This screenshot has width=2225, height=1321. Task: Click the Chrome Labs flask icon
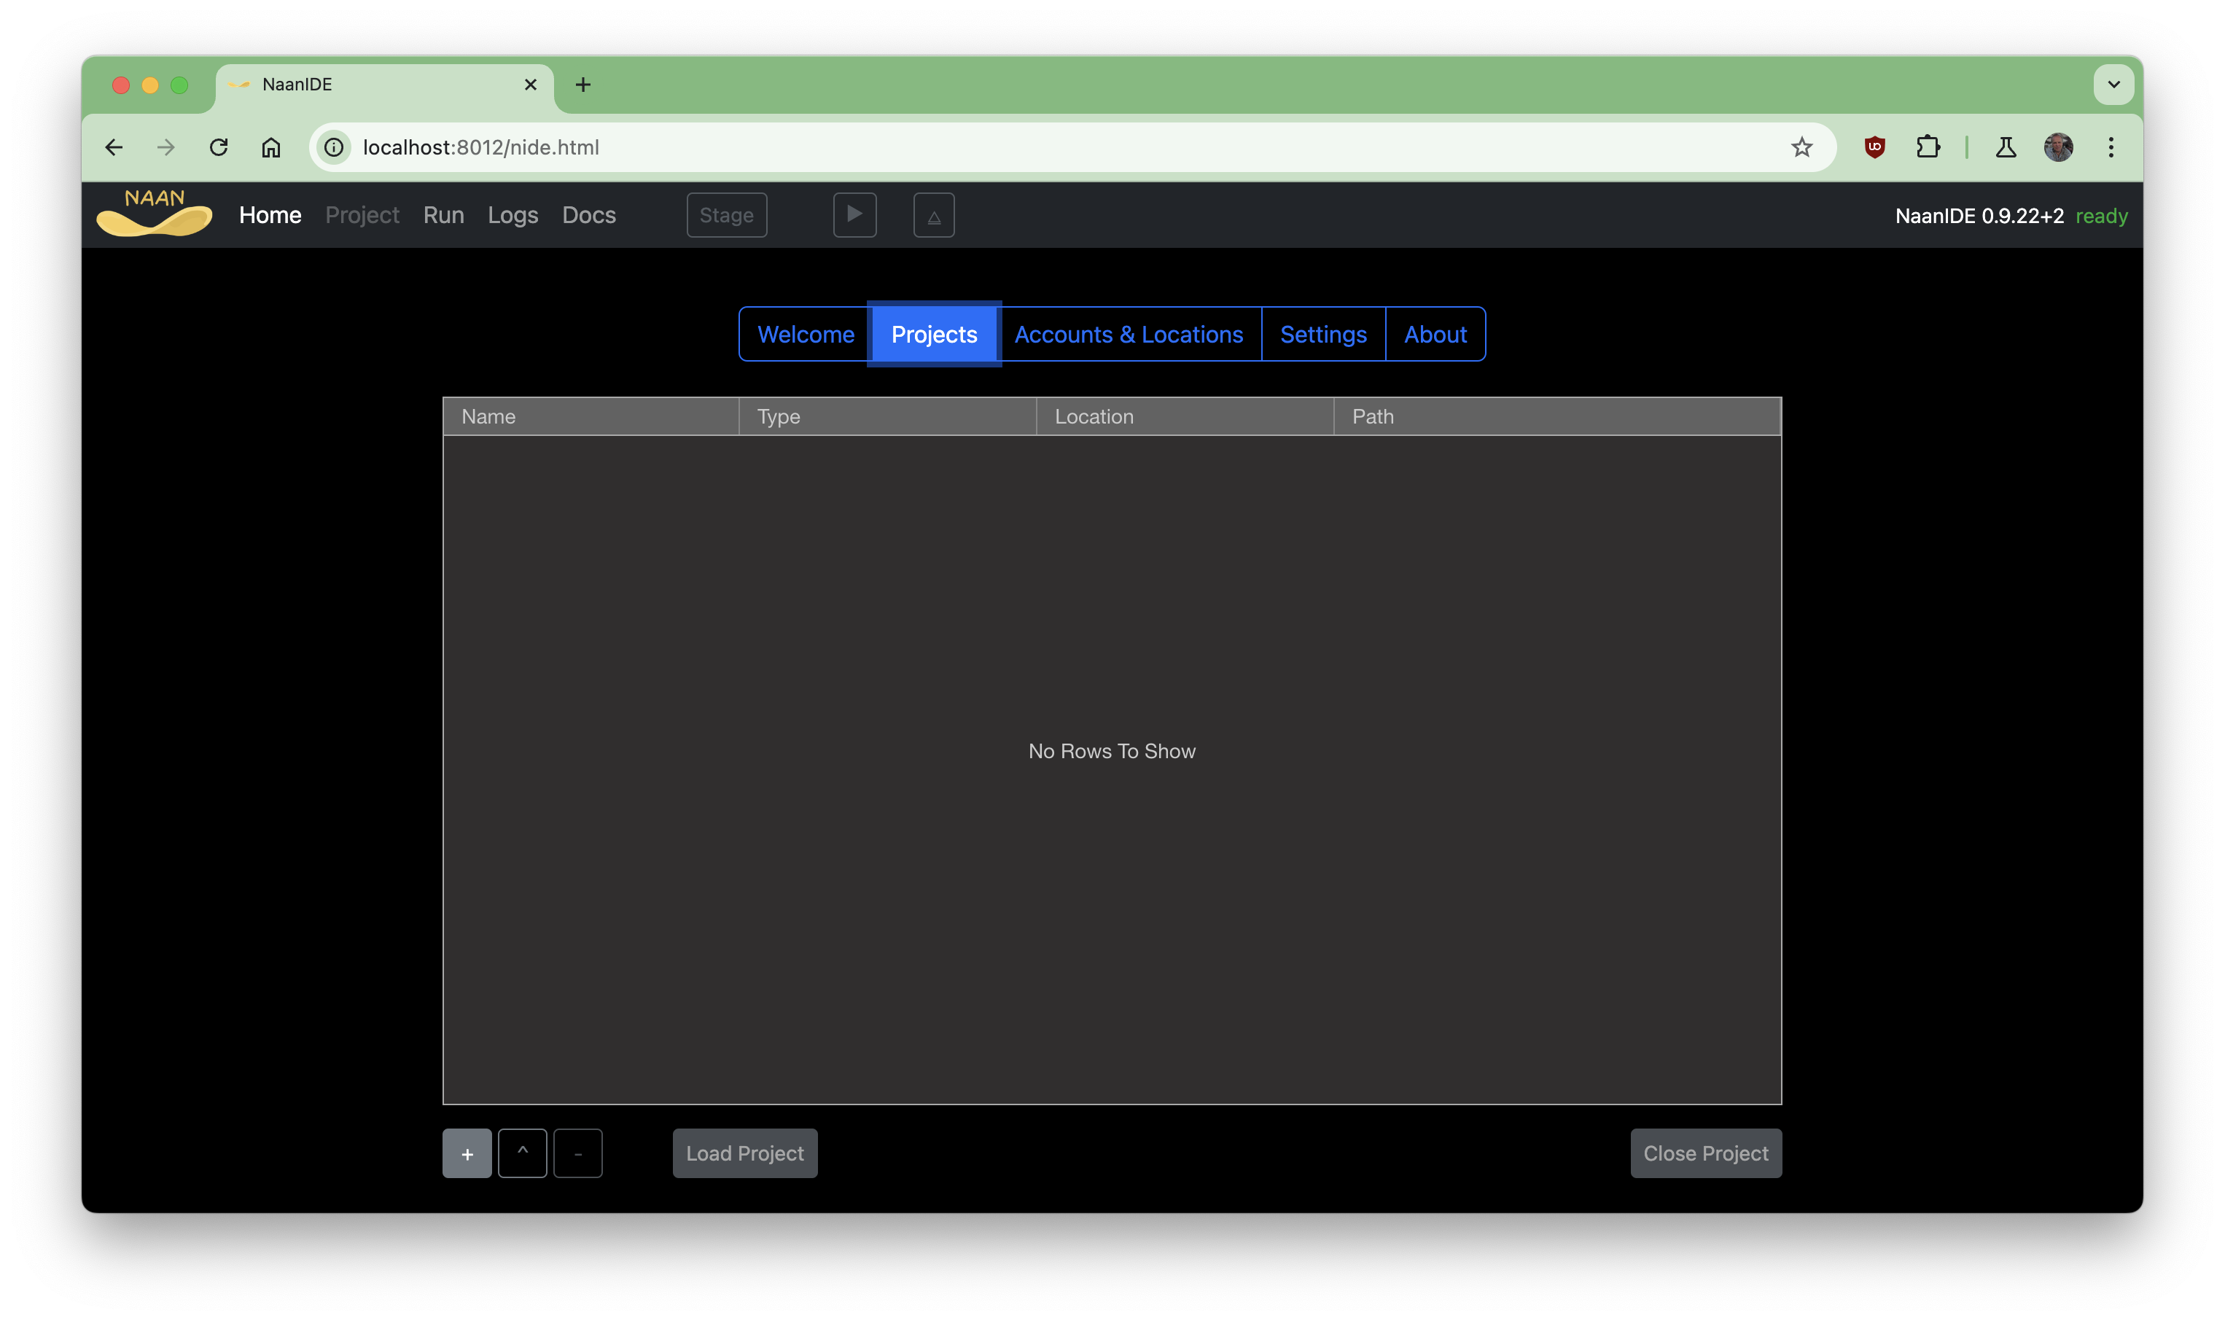click(x=2005, y=147)
